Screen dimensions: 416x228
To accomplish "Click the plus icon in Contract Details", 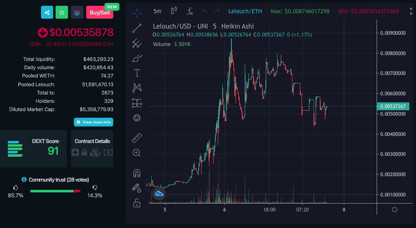I will pyautogui.click(x=75, y=153).
